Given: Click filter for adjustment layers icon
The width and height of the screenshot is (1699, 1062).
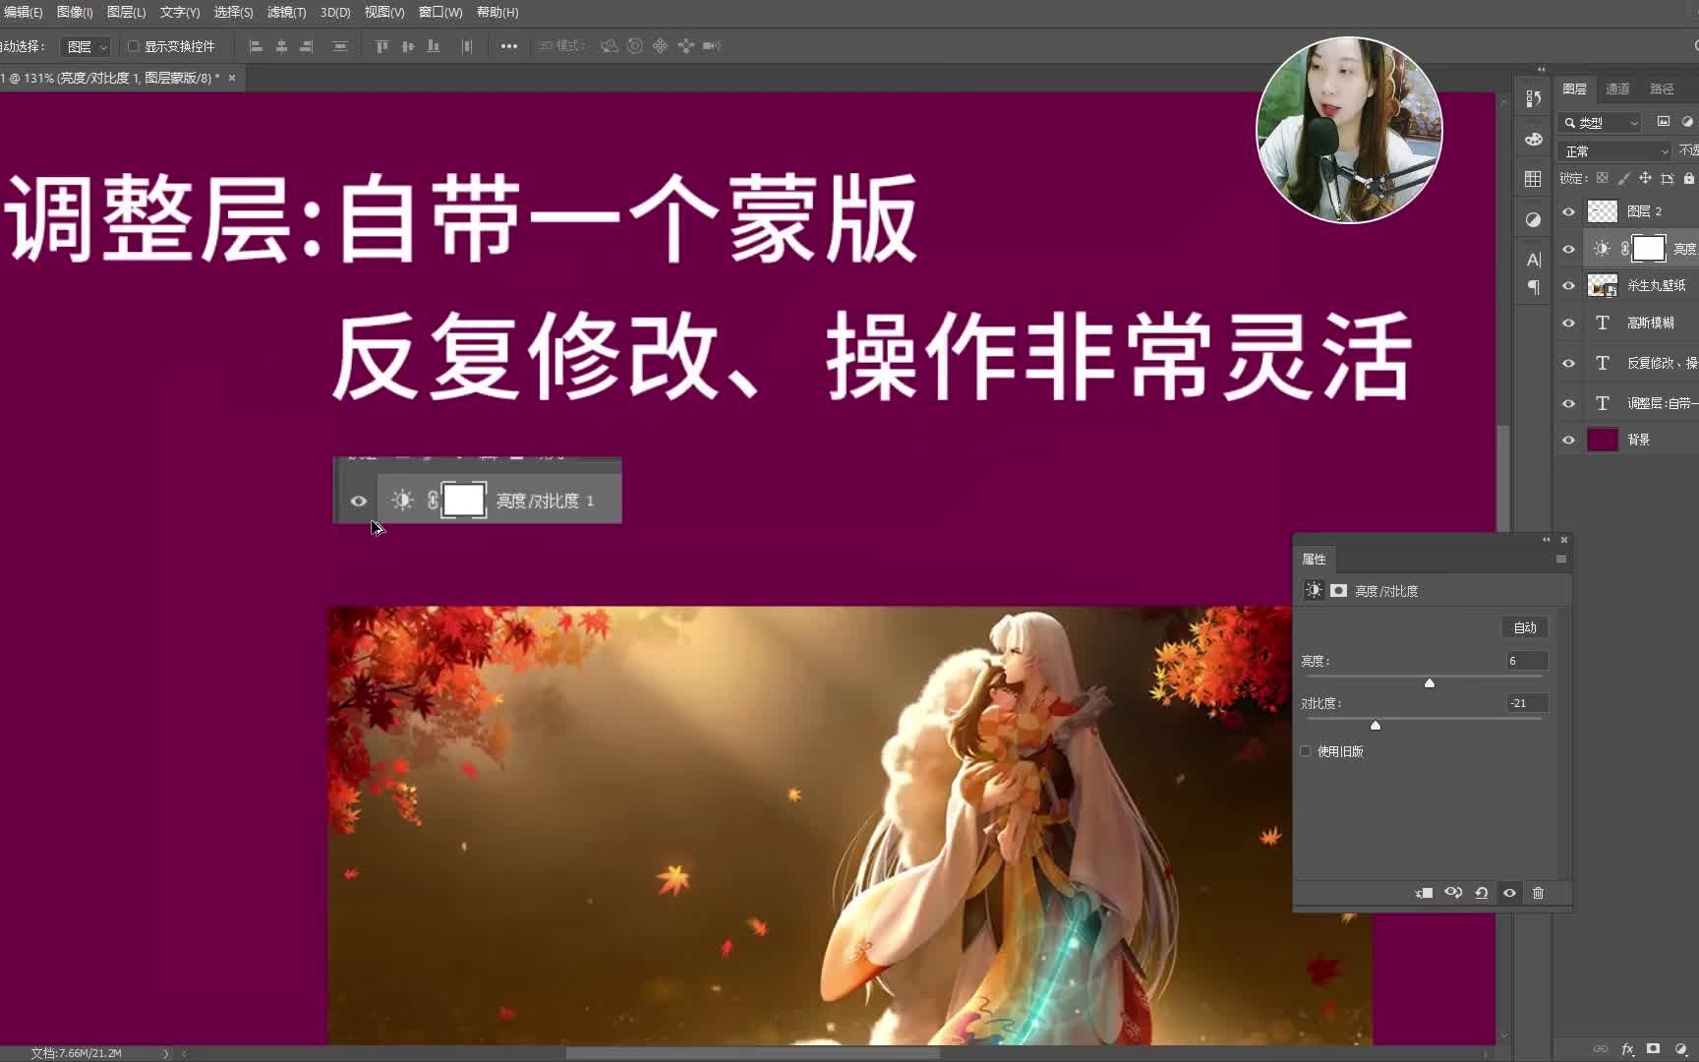Looking at the screenshot, I should tap(1688, 122).
